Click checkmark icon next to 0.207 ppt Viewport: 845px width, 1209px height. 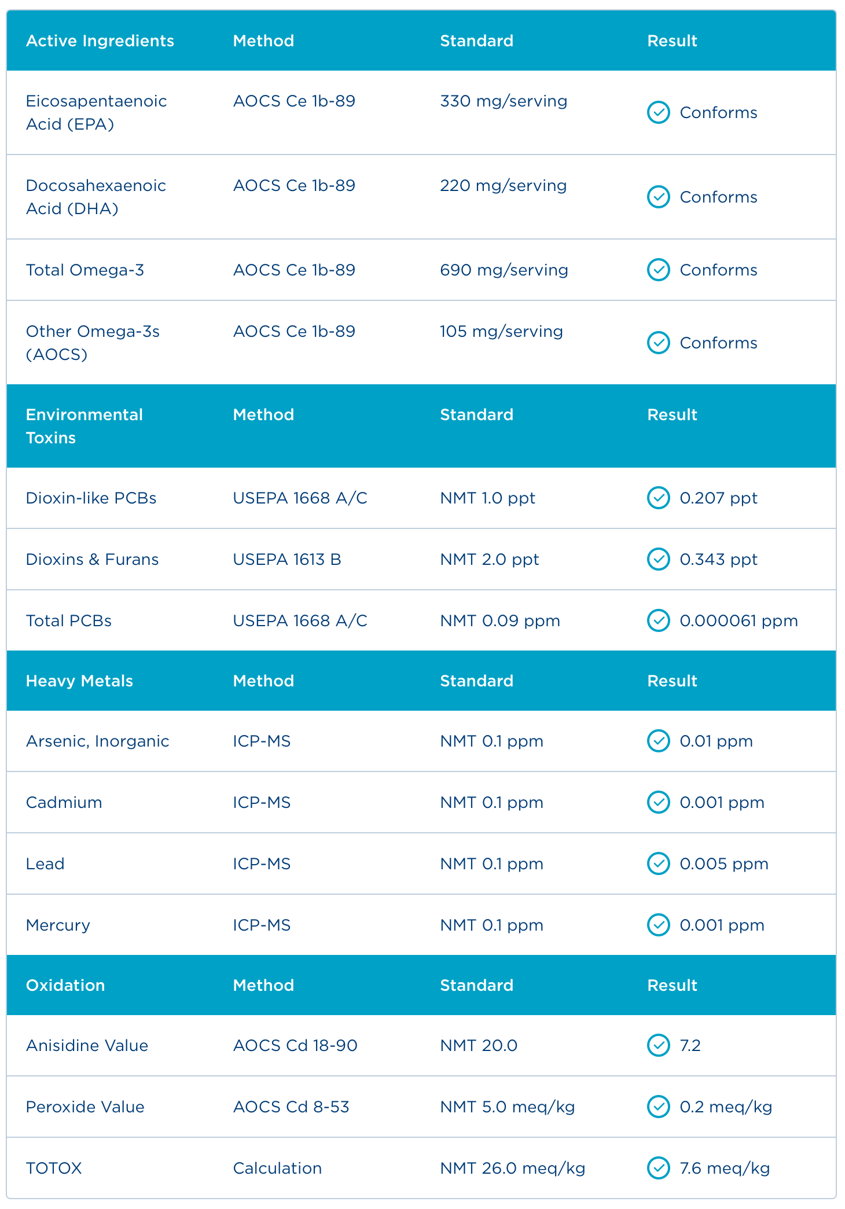pyautogui.click(x=658, y=498)
